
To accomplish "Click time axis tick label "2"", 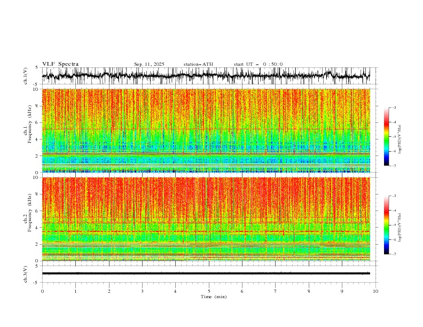I will click(109, 291).
